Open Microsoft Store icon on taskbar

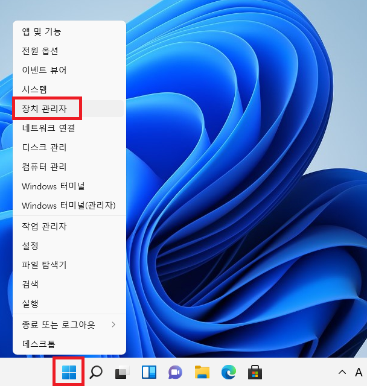point(255,372)
